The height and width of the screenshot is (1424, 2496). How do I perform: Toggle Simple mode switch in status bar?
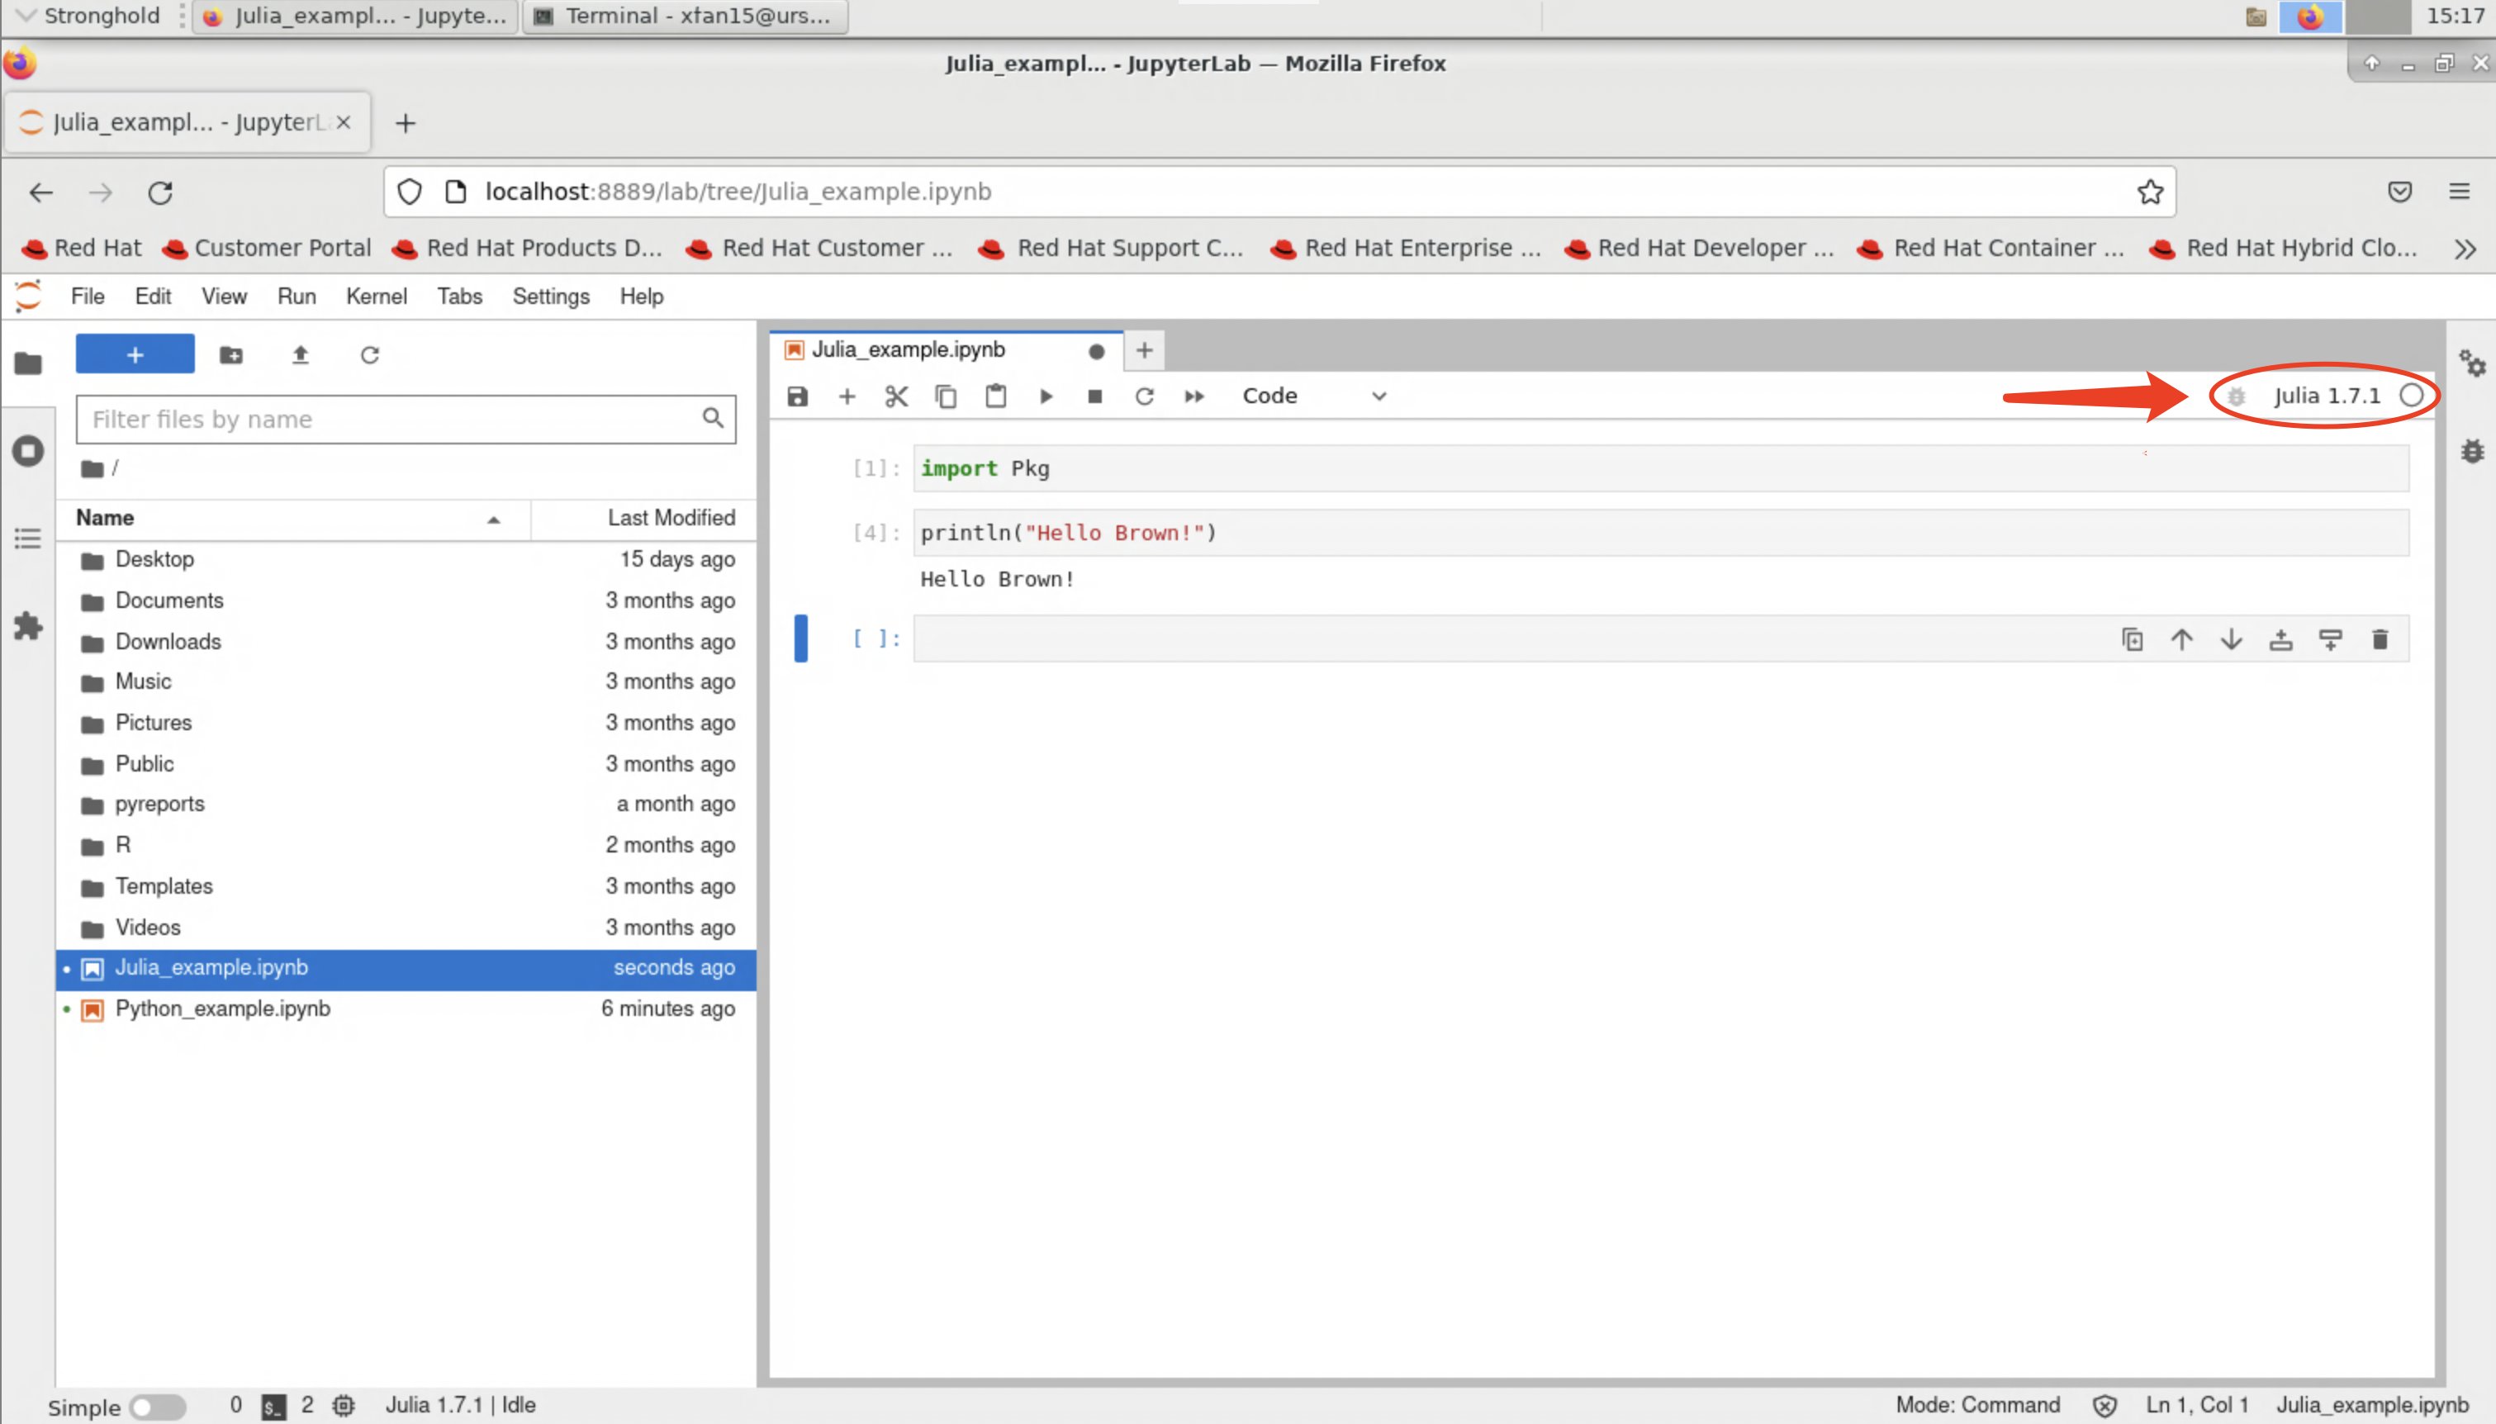(x=158, y=1407)
